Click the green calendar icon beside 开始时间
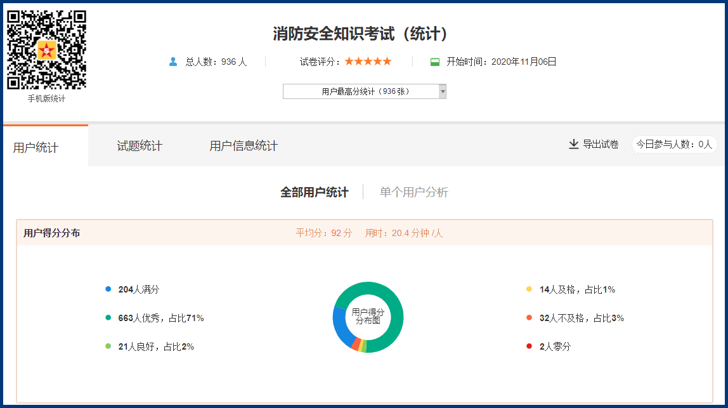Image resolution: width=728 pixels, height=408 pixels. click(x=435, y=62)
